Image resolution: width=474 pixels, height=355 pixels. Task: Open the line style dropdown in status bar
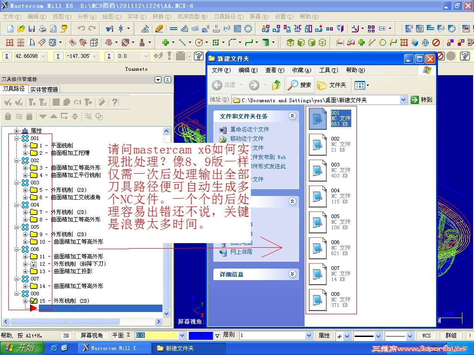(x=378, y=336)
